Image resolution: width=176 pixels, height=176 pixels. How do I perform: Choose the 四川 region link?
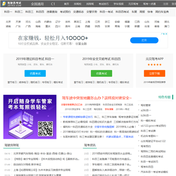pyautogui.click(x=58, y=26)
